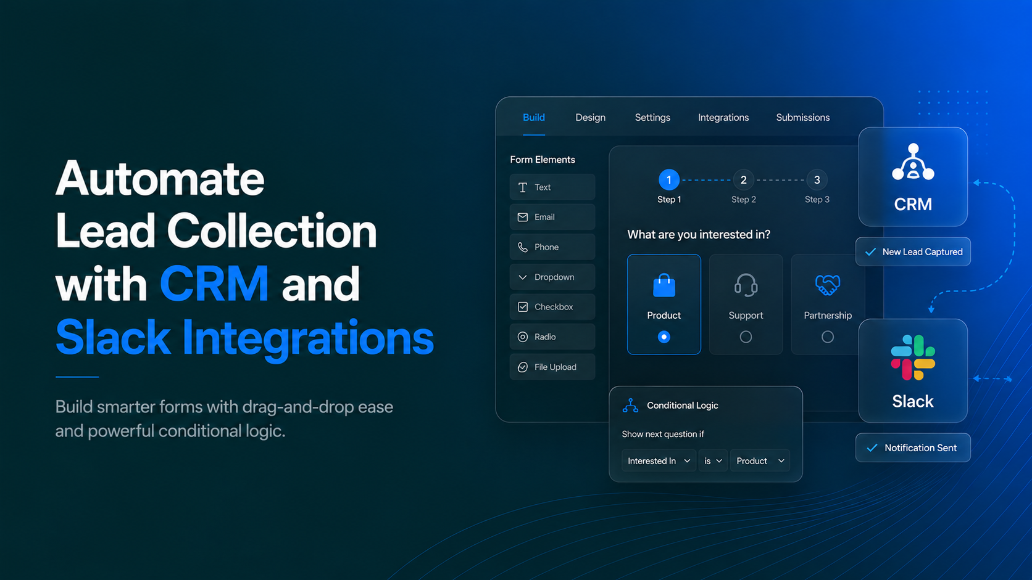Select the Product radio button
Viewport: 1032px width, 580px height.
point(664,337)
